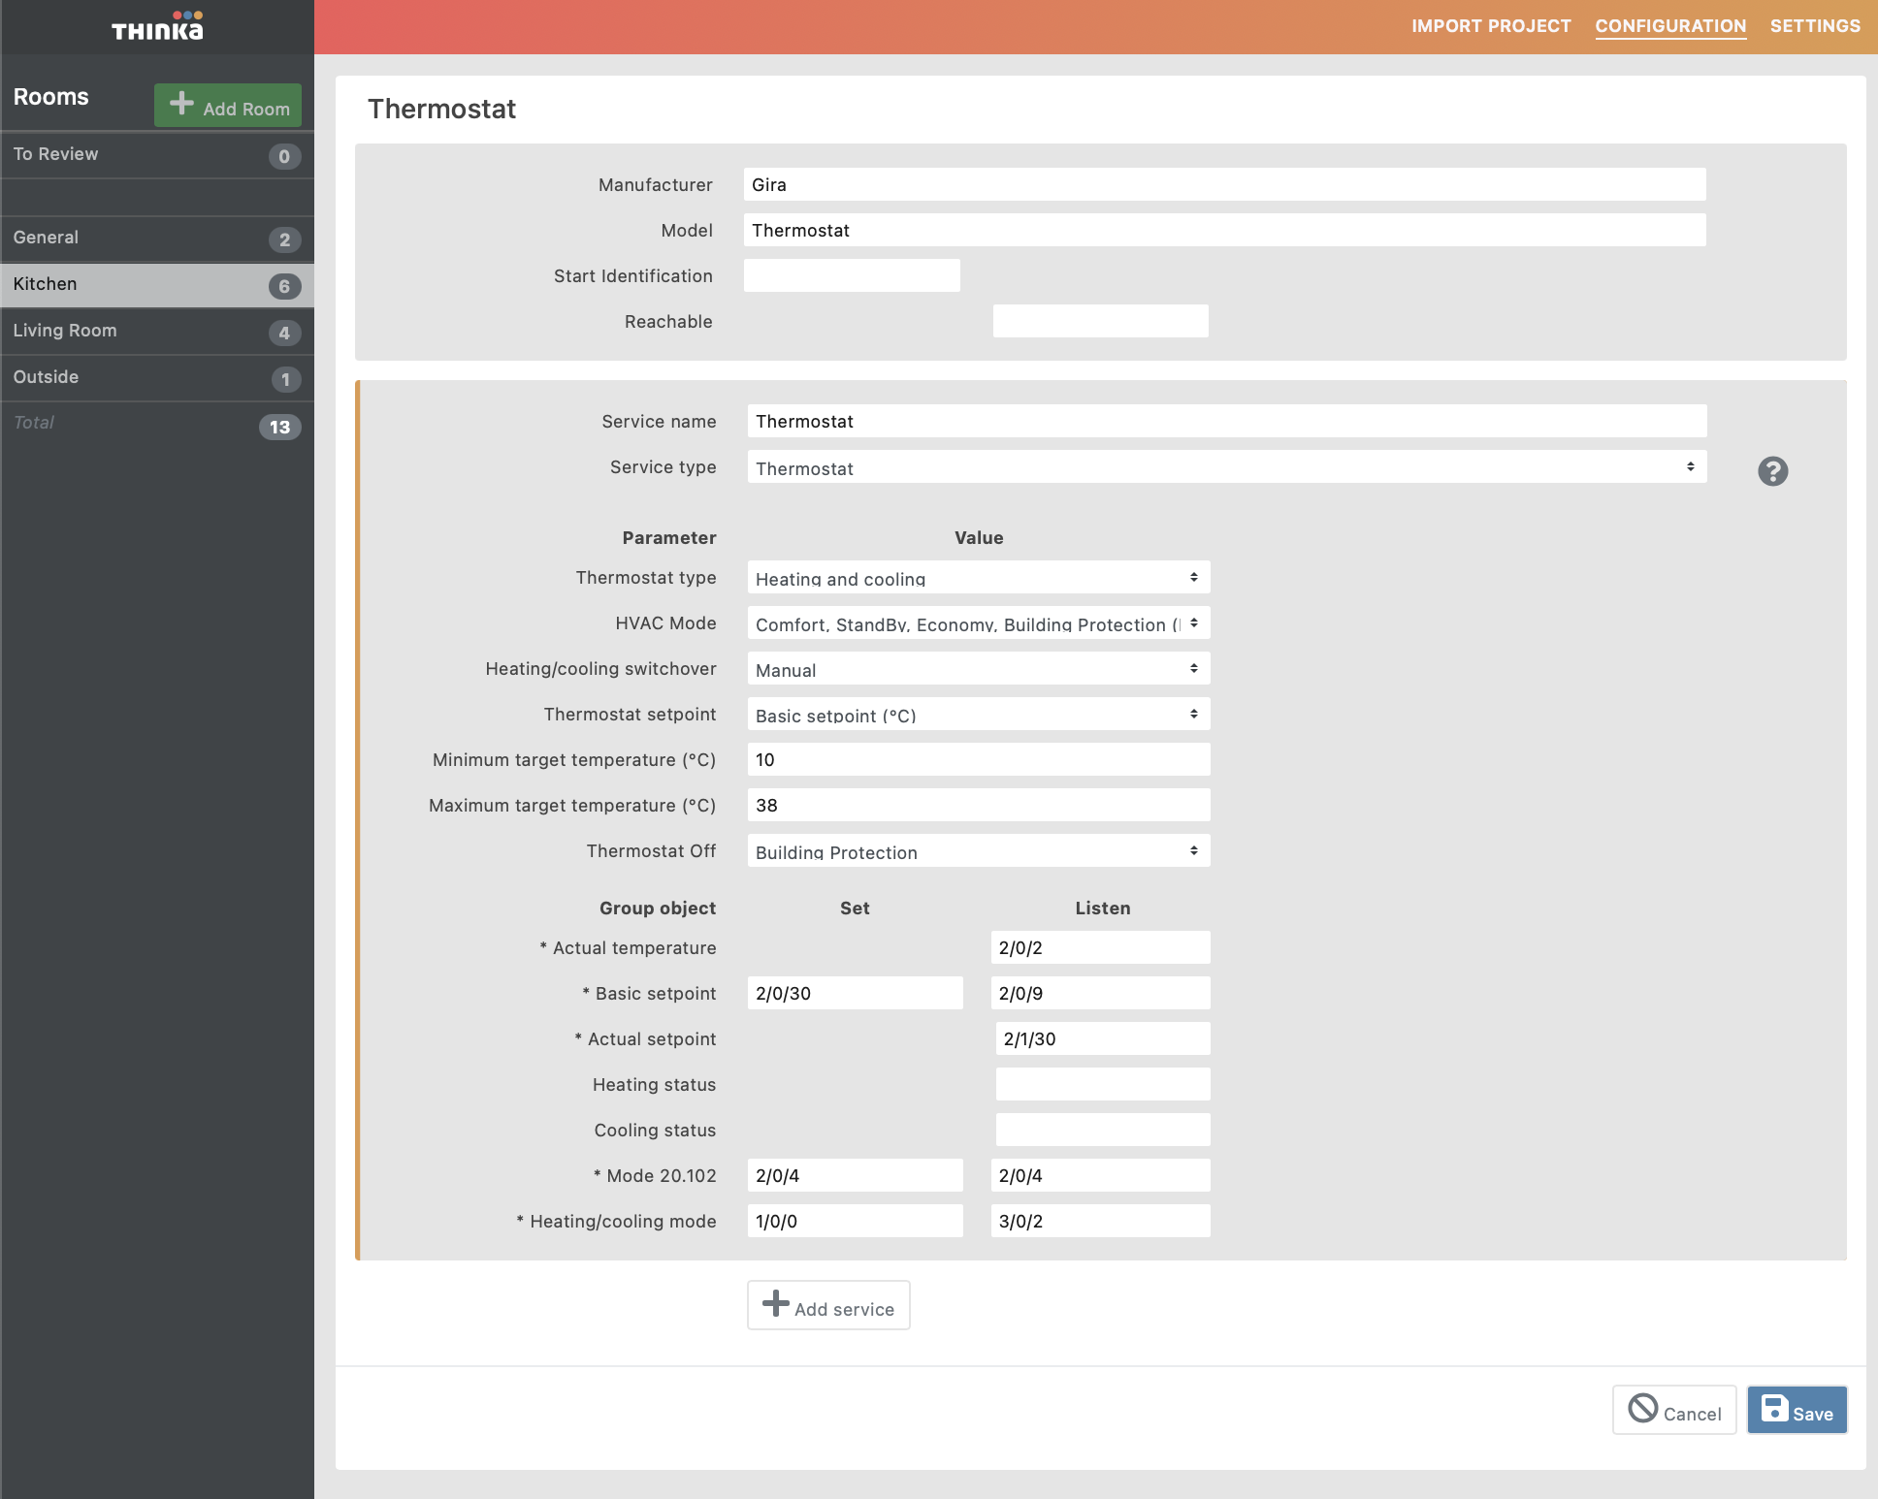
Task: Open the HVAC Mode dropdown
Action: pos(978,623)
